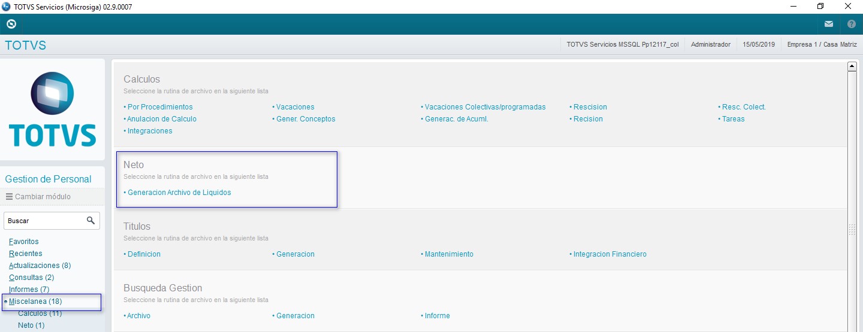Viewport: 863px width, 332px height.
Task: Click the Busqueda Gestion section heading
Action: 163,288
